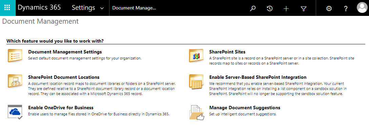Image resolution: width=369 pixels, height=139 pixels.
Task: Click the Document Management page title
Action: click(40, 21)
